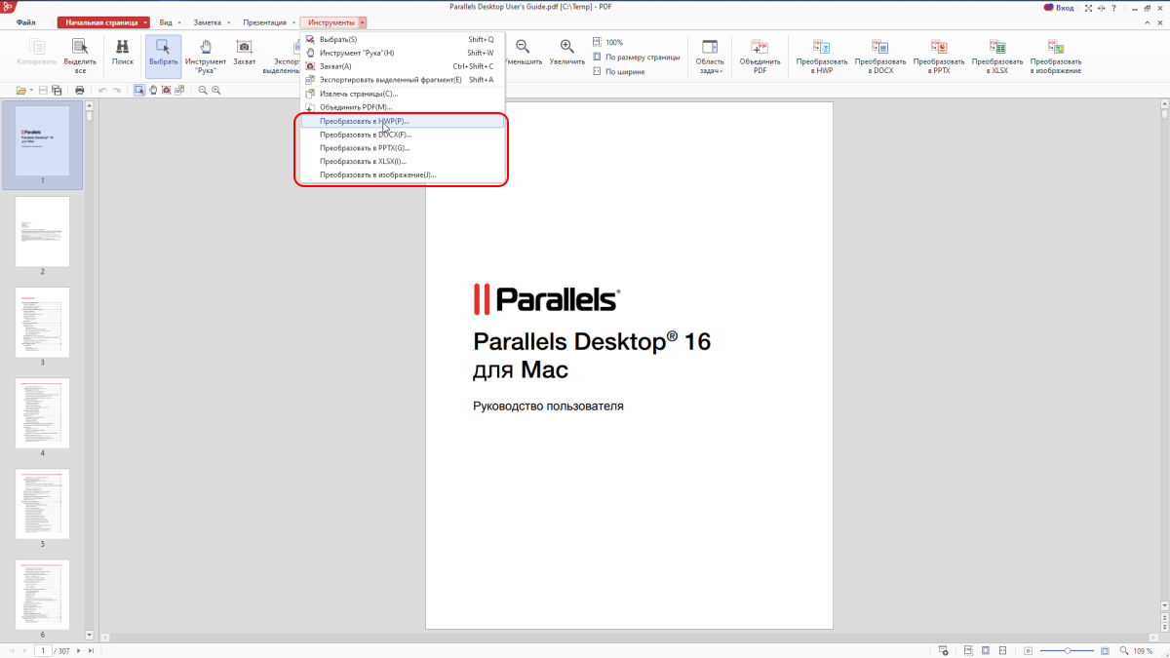Click the ribbon Select All (Выделить все) icon

(81, 56)
